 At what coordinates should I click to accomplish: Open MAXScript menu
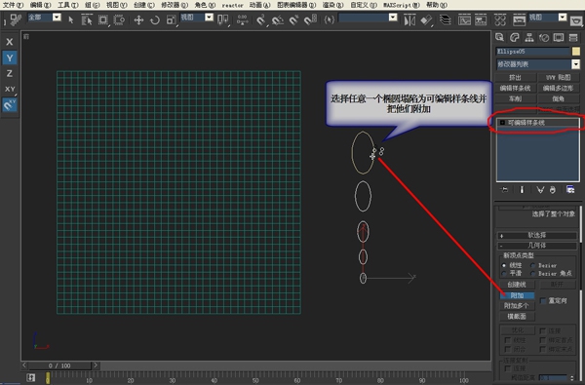(402, 5)
